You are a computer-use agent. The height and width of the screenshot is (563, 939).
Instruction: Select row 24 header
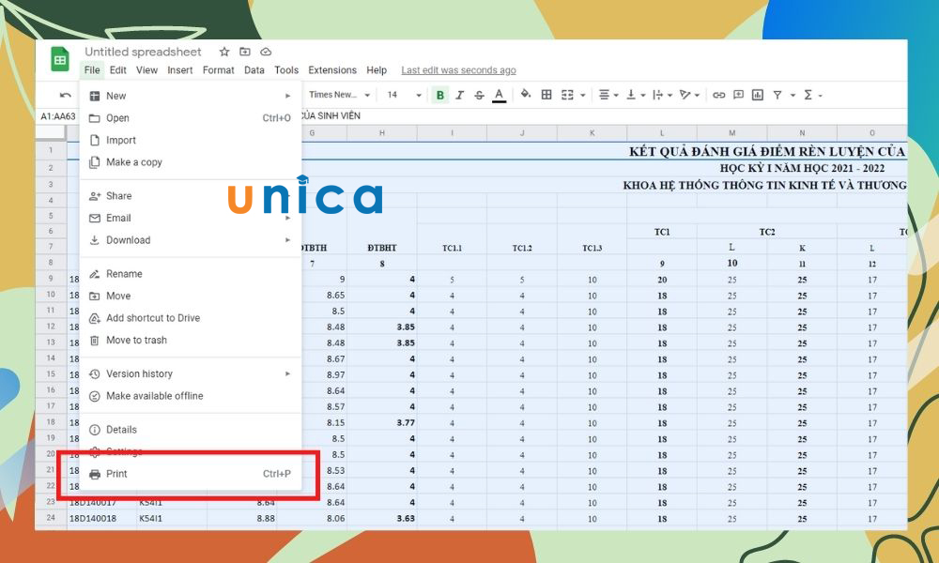tap(51, 518)
